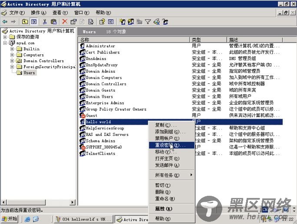Click the Back arrow toolbar icon

(5, 22)
